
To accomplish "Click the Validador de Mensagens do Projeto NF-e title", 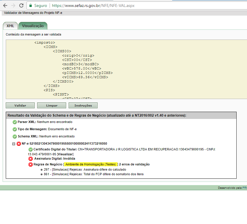I will [x=33, y=13].
